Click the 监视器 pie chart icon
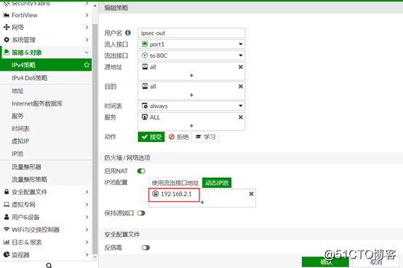The width and height of the screenshot is (403, 268). [x=7, y=254]
